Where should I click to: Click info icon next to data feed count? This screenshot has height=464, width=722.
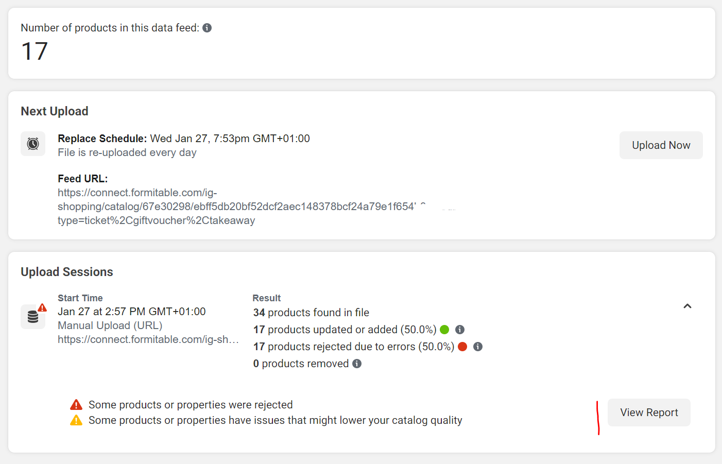pyautogui.click(x=207, y=28)
